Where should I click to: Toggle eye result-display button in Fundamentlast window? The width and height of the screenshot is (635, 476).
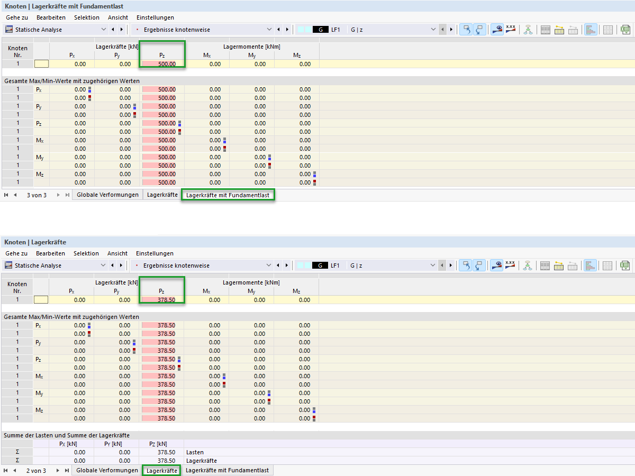point(496,30)
